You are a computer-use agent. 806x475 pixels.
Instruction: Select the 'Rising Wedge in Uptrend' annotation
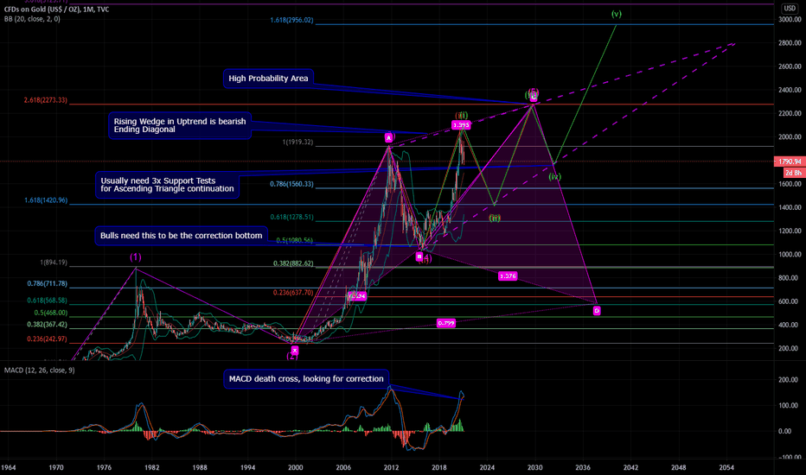[x=180, y=125]
